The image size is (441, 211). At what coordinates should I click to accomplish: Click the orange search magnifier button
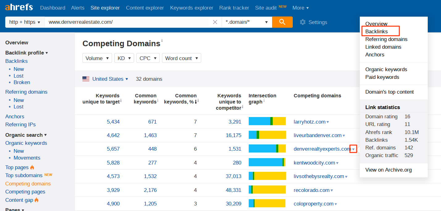tap(282, 22)
